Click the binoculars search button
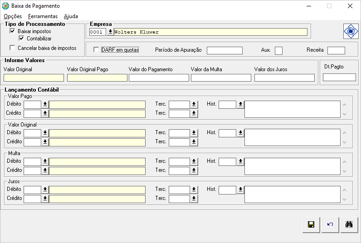The image size is (361, 243). click(x=349, y=224)
